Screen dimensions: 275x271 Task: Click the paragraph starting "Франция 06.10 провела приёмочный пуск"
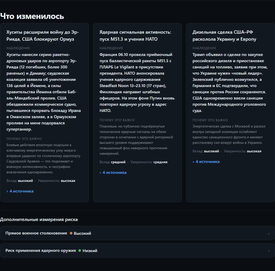[137, 83]
